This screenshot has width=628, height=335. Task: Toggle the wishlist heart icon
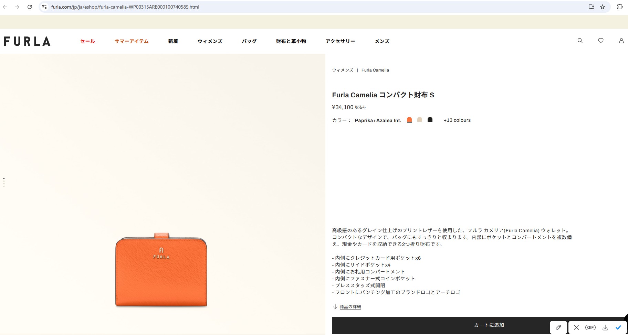tap(601, 41)
